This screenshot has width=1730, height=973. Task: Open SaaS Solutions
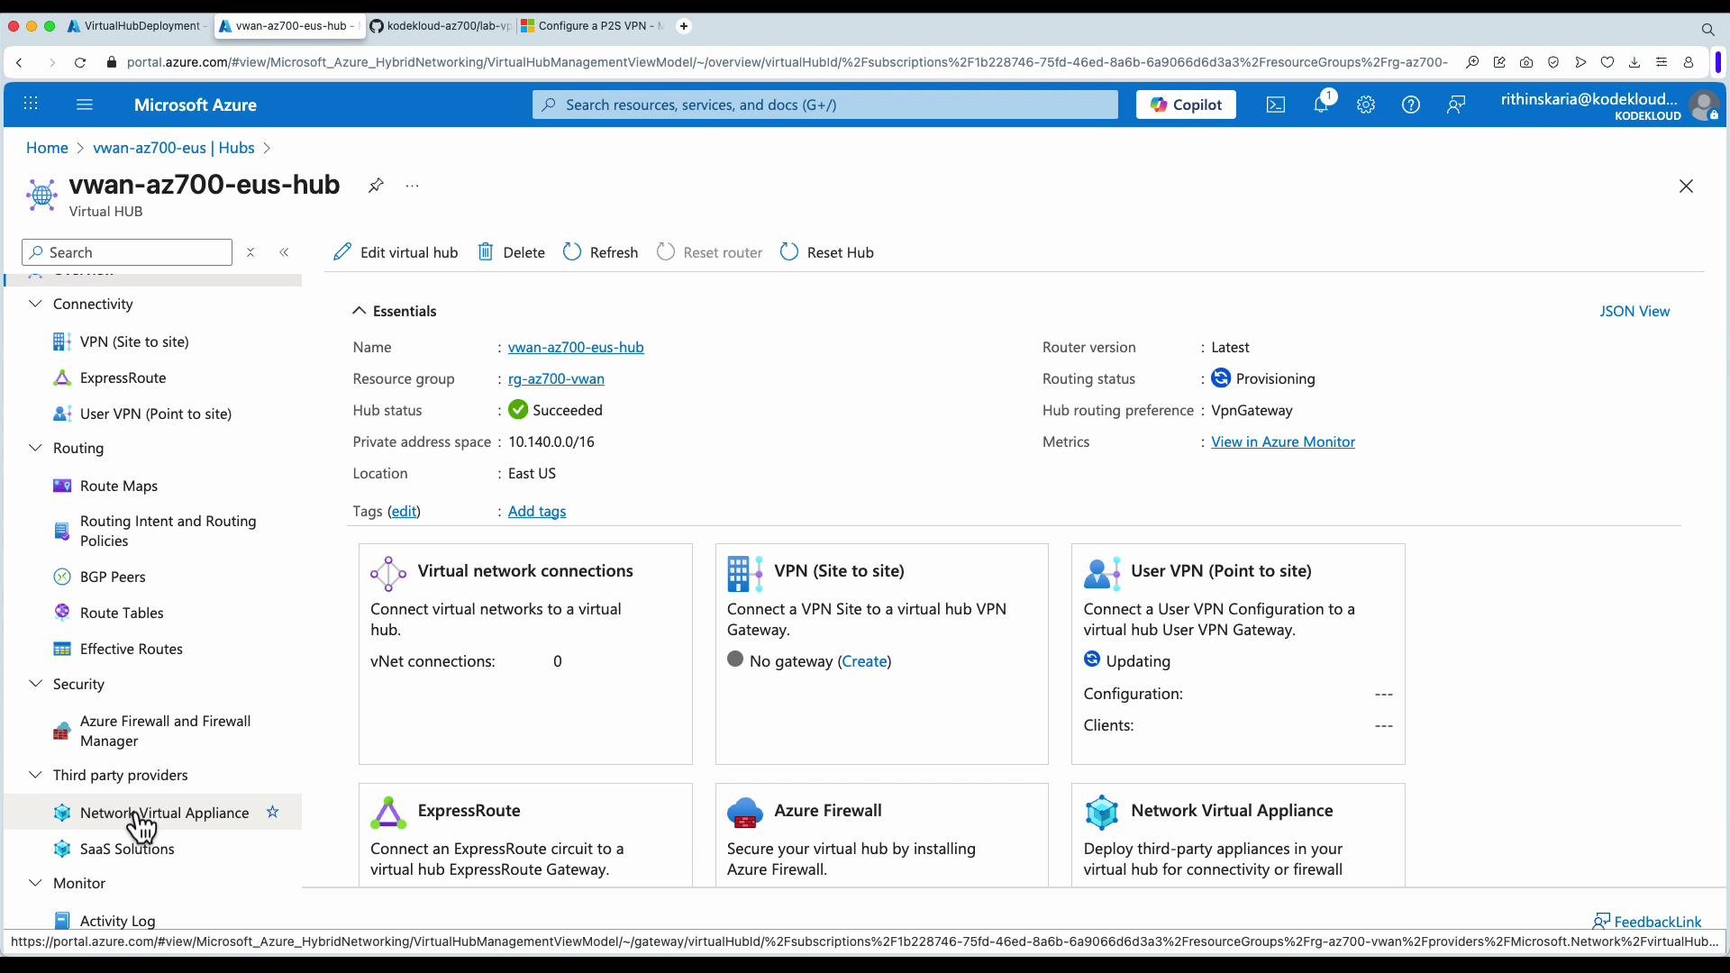pyautogui.click(x=127, y=849)
